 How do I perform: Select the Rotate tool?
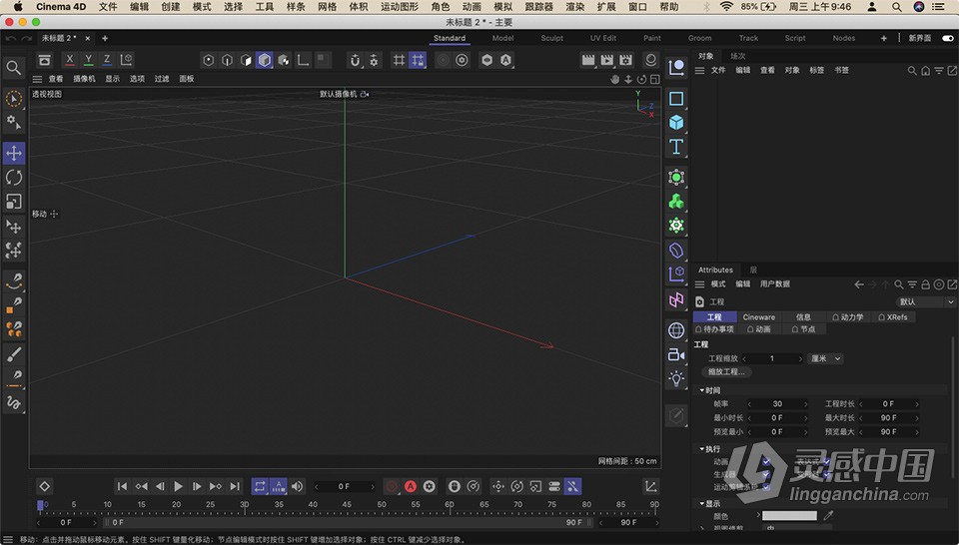click(13, 178)
